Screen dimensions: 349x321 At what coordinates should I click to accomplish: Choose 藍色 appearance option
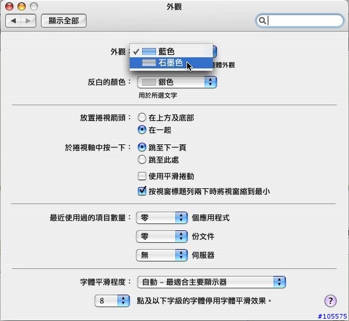[171, 51]
